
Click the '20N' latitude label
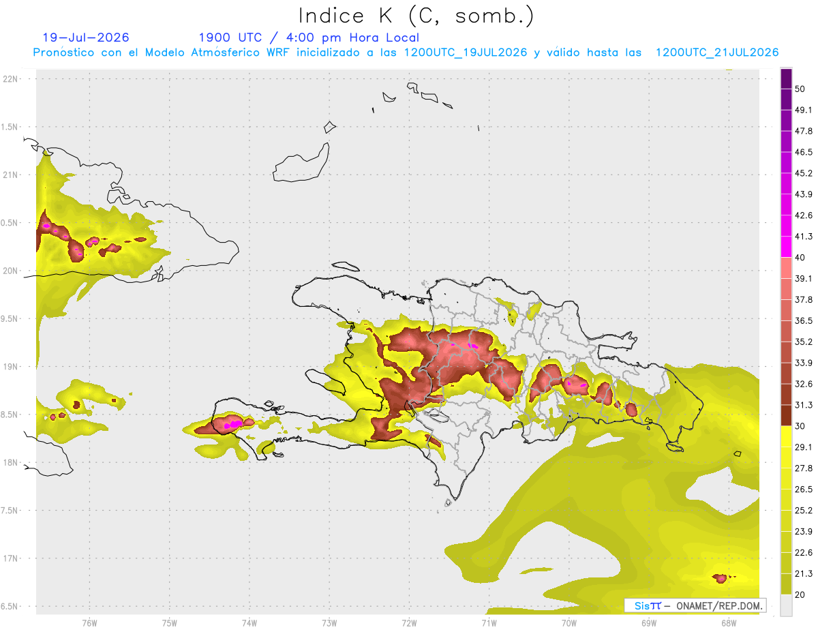[x=11, y=271]
